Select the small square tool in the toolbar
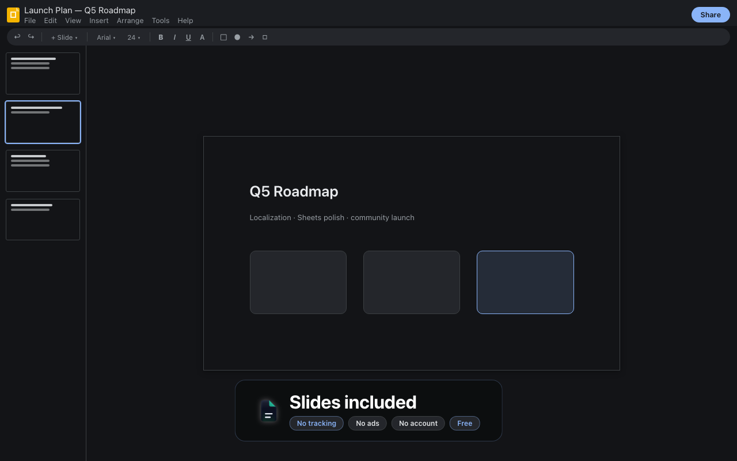 pyautogui.click(x=265, y=37)
